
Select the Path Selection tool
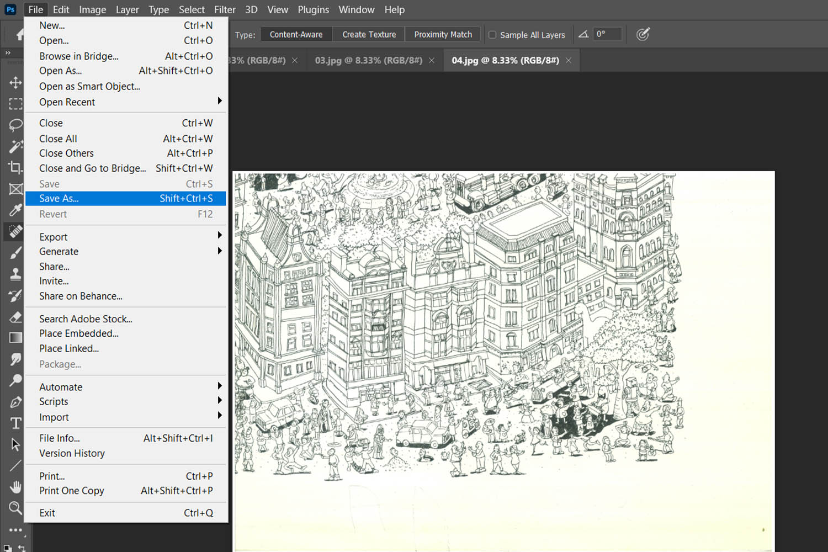click(x=15, y=444)
